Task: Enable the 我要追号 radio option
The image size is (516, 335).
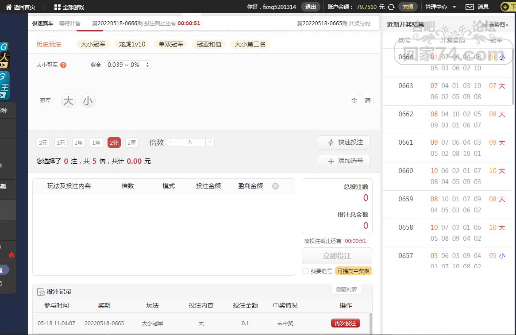Action: 305,271
